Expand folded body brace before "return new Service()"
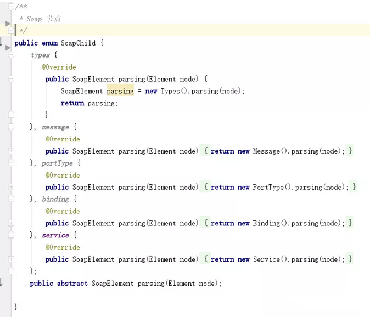Screen dimensions: 381x317 [x=206, y=259]
